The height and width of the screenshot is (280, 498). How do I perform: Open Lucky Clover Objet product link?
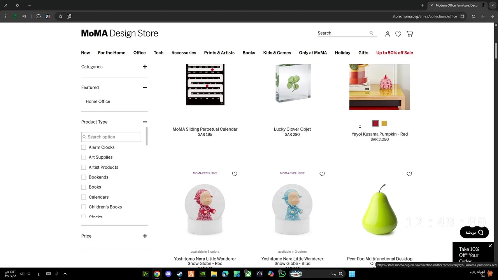[x=292, y=129]
